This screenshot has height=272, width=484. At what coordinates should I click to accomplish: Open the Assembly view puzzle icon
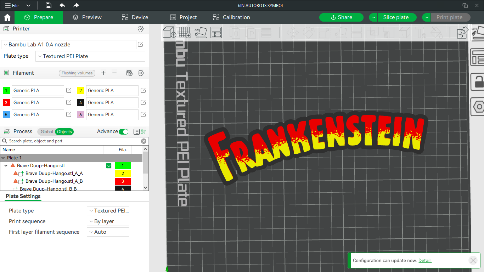tap(463, 33)
